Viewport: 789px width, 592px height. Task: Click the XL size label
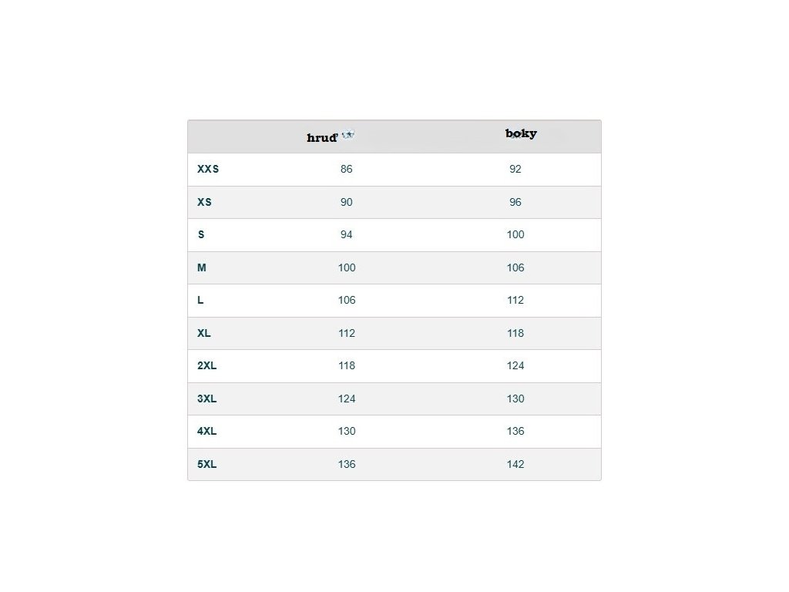204,333
